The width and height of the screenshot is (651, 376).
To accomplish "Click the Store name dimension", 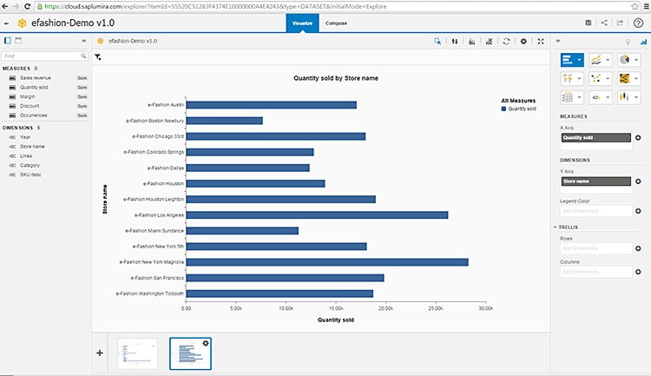I will click(x=32, y=146).
